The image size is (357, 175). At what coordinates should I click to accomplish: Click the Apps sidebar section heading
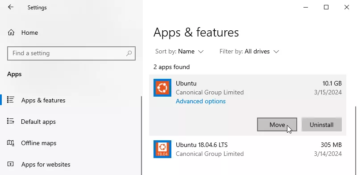tap(14, 74)
